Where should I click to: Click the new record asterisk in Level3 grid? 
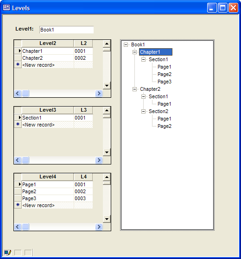click(x=18, y=124)
